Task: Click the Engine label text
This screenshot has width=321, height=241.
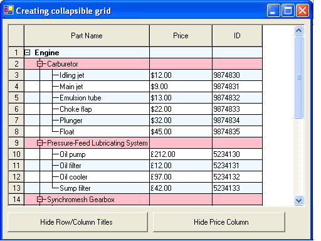Action: coord(47,53)
